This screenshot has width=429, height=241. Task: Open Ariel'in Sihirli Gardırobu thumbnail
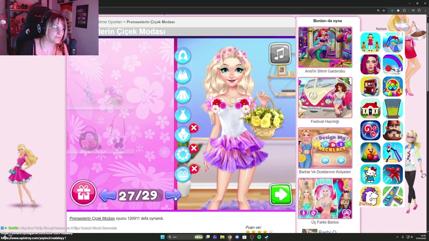(325, 47)
